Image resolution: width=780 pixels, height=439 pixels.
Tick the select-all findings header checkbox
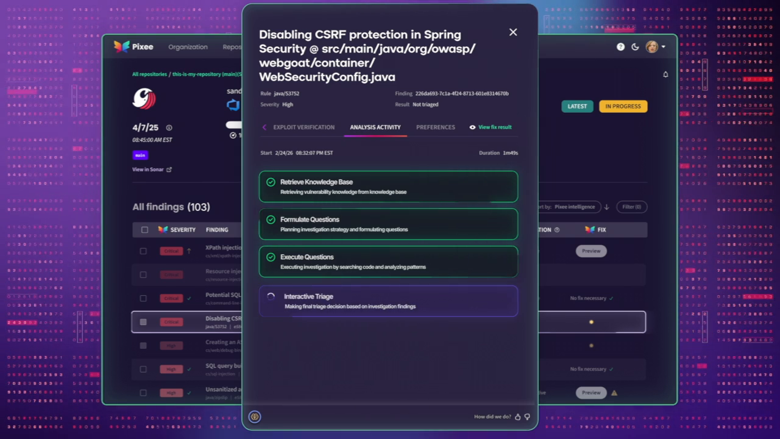(144, 230)
